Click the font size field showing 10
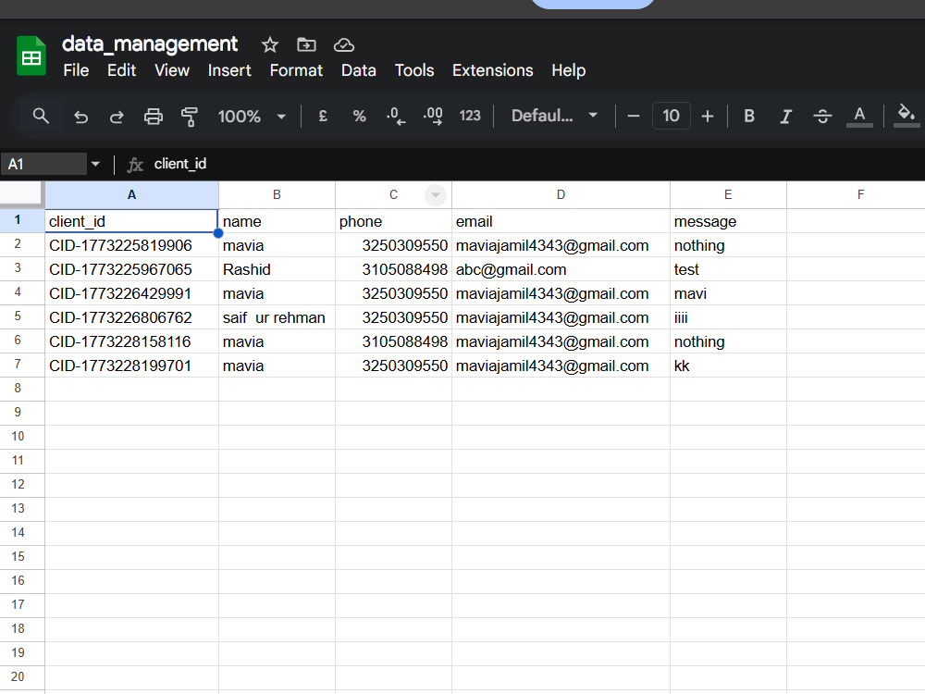This screenshot has width=925, height=694. tap(671, 116)
